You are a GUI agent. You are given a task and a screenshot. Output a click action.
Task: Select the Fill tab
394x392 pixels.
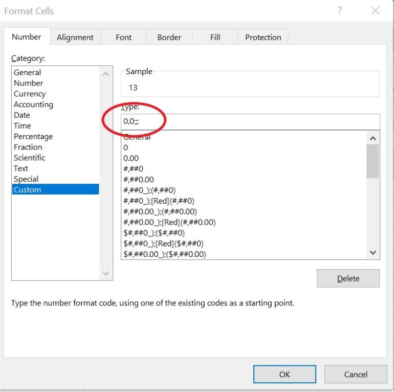(x=215, y=37)
